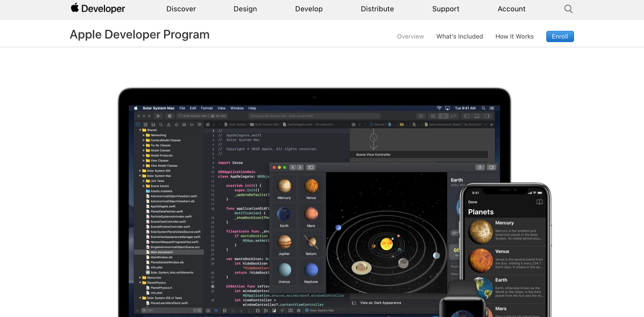Open the Report navigator icon
The height and width of the screenshot is (317, 644).
point(200,124)
